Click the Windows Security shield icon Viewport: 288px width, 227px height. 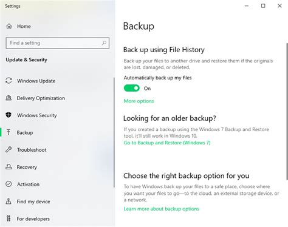9,115
